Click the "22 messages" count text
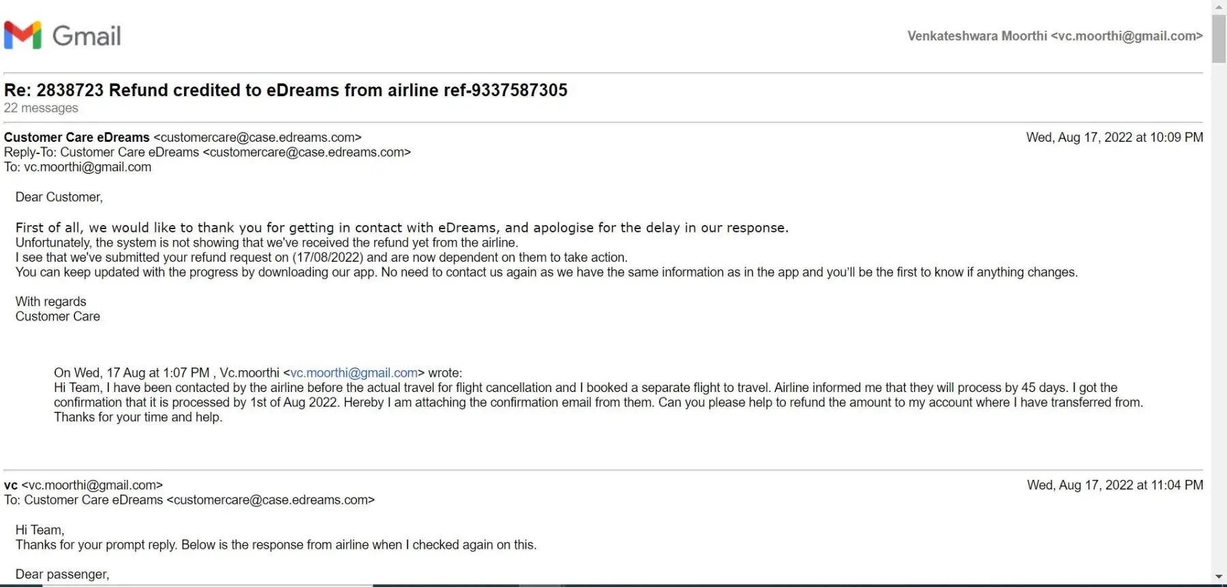 tap(41, 108)
